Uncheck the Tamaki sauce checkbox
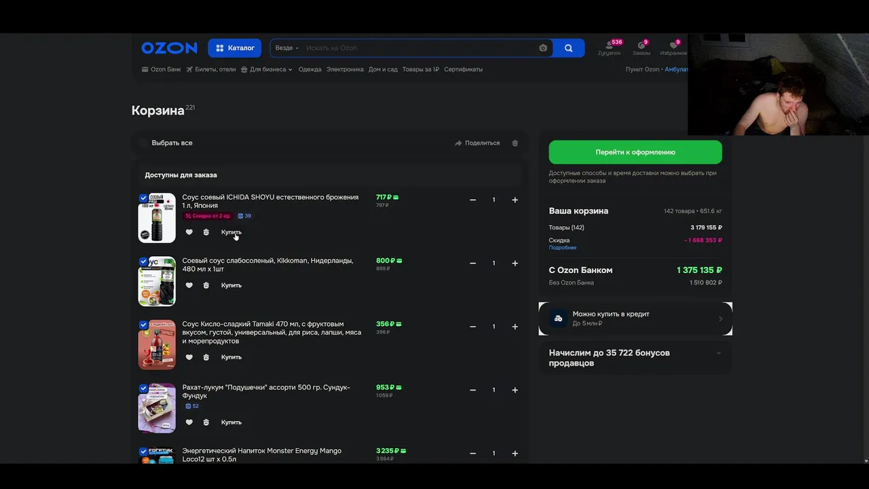869x489 pixels. click(143, 325)
